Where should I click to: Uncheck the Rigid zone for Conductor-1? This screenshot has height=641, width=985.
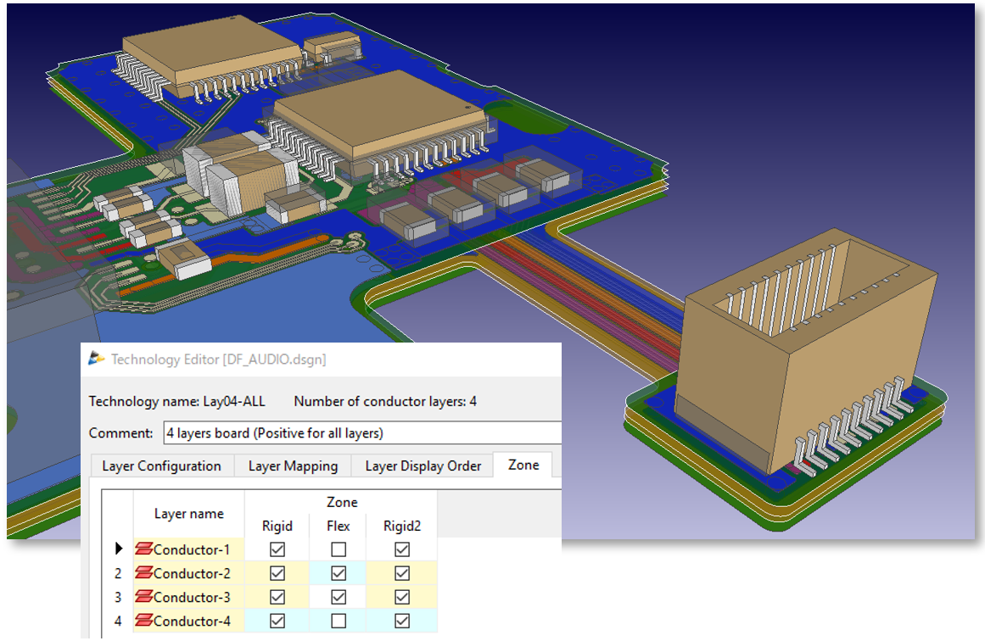(x=277, y=549)
